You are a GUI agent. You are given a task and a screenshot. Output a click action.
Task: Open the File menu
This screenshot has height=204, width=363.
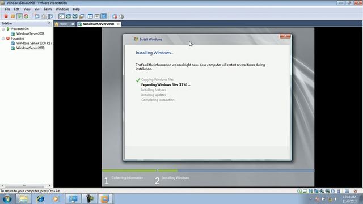click(7, 9)
